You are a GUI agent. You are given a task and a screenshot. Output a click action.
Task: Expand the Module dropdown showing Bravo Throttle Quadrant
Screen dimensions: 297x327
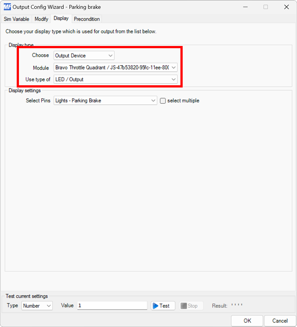pos(173,67)
